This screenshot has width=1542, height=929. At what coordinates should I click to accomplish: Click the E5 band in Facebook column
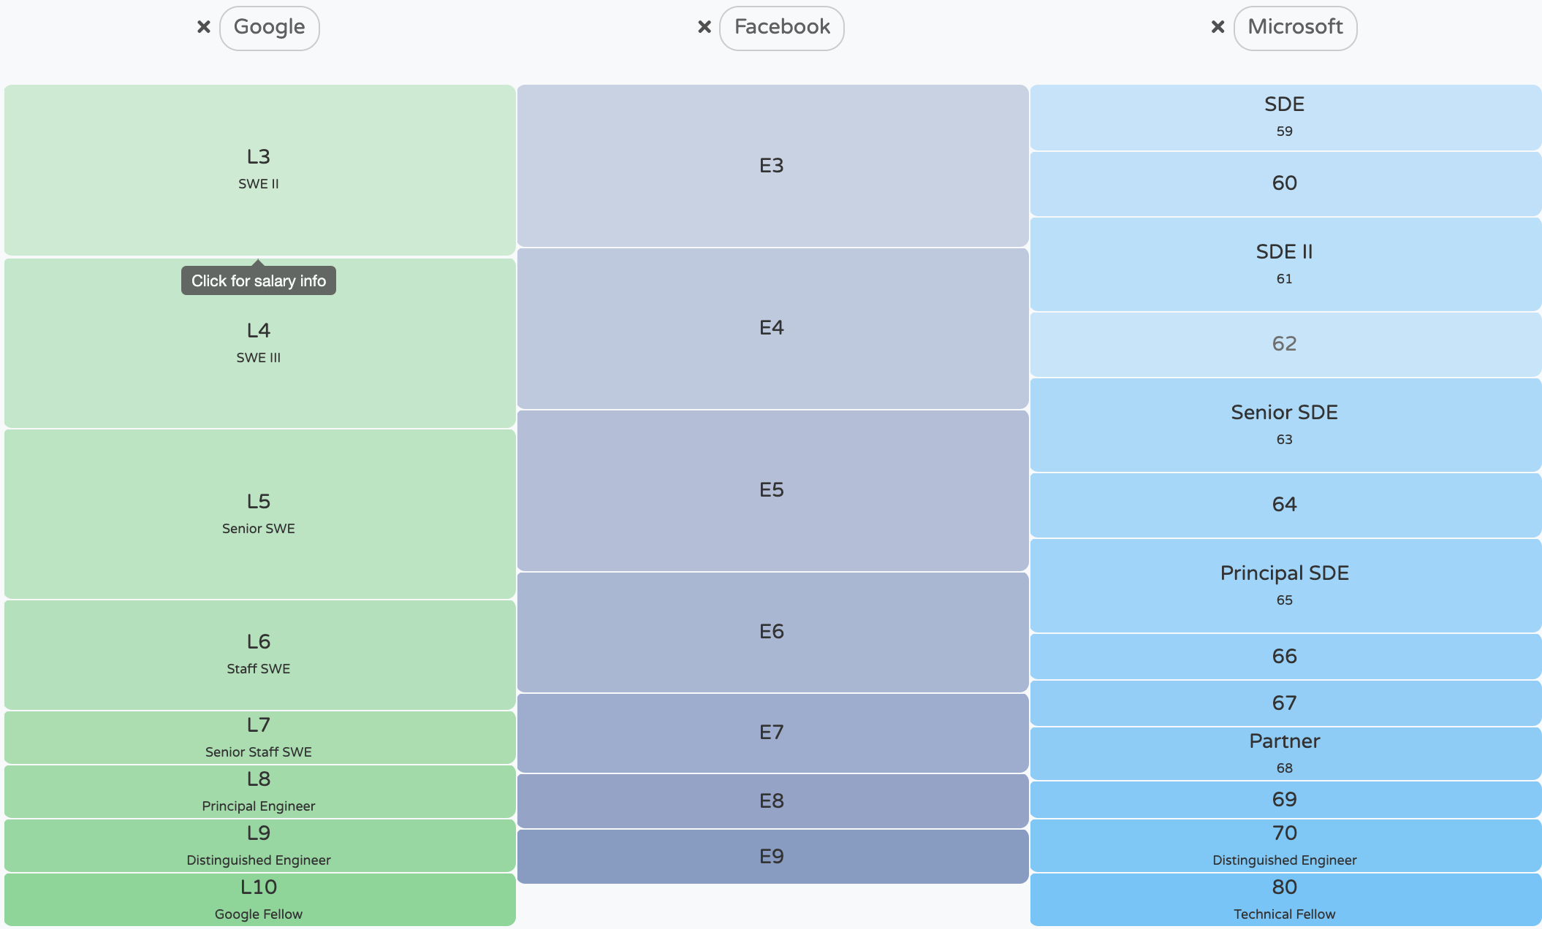coord(772,489)
